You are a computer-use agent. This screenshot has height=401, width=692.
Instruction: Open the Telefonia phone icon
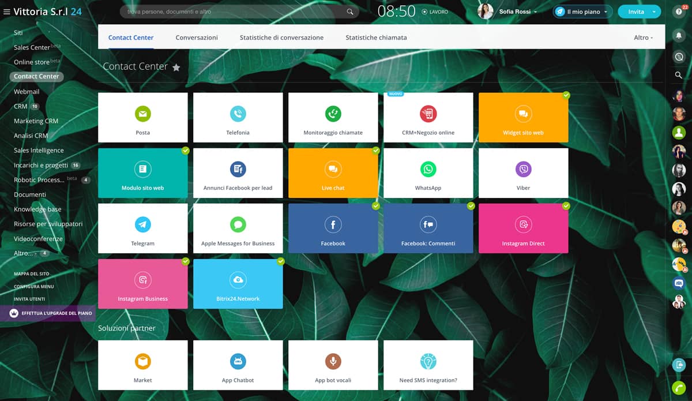pos(238,114)
